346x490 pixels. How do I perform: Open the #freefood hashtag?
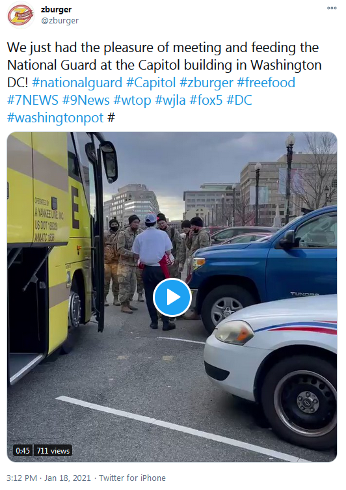point(266,83)
